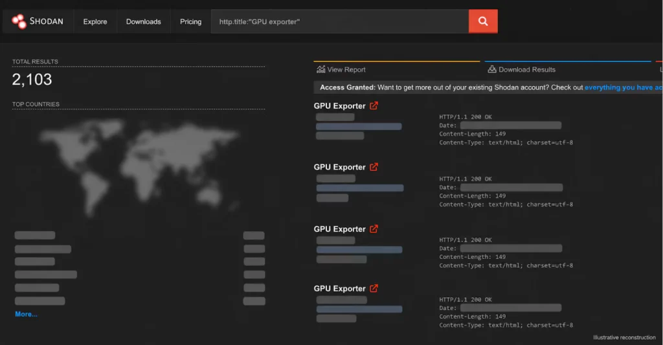Open the Pricing menu item
The width and height of the screenshot is (663, 345).
point(191,21)
